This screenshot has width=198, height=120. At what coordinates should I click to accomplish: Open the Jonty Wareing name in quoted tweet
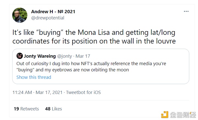point(40,56)
